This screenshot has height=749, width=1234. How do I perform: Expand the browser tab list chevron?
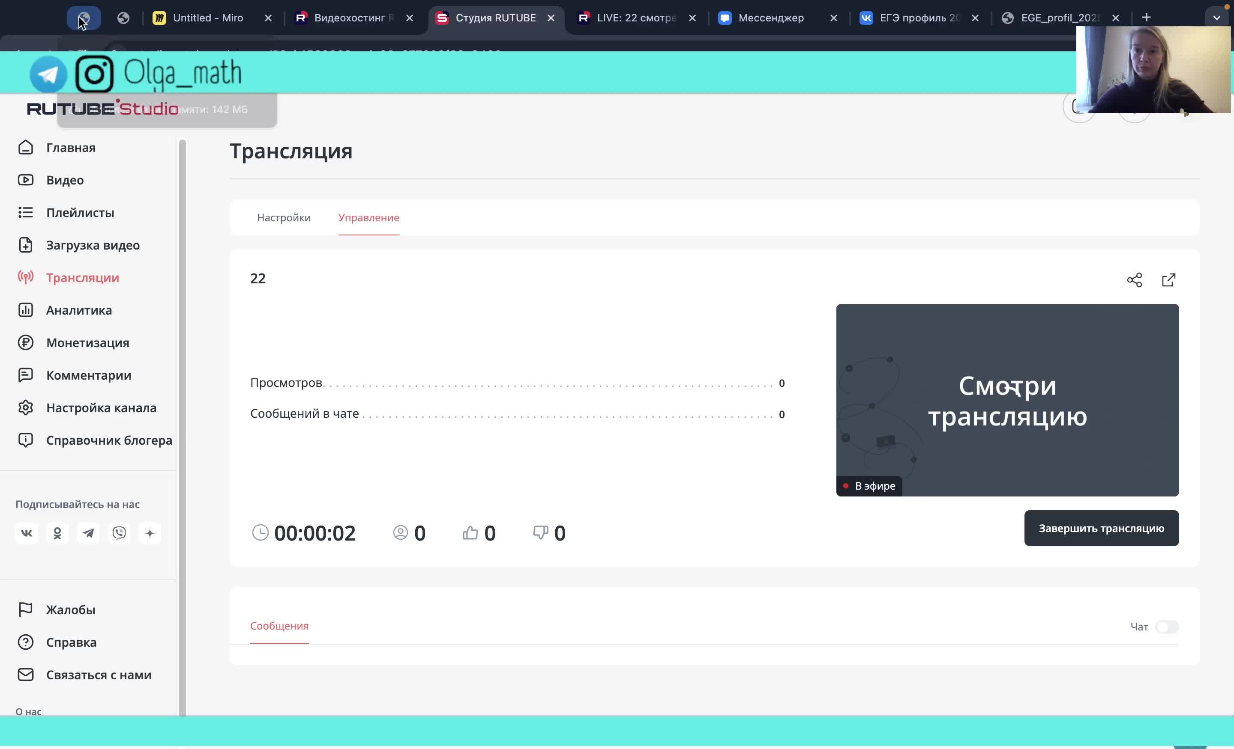pyautogui.click(x=1216, y=18)
